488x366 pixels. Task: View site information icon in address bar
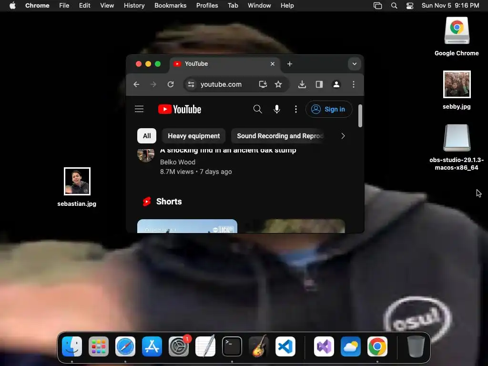click(x=191, y=84)
